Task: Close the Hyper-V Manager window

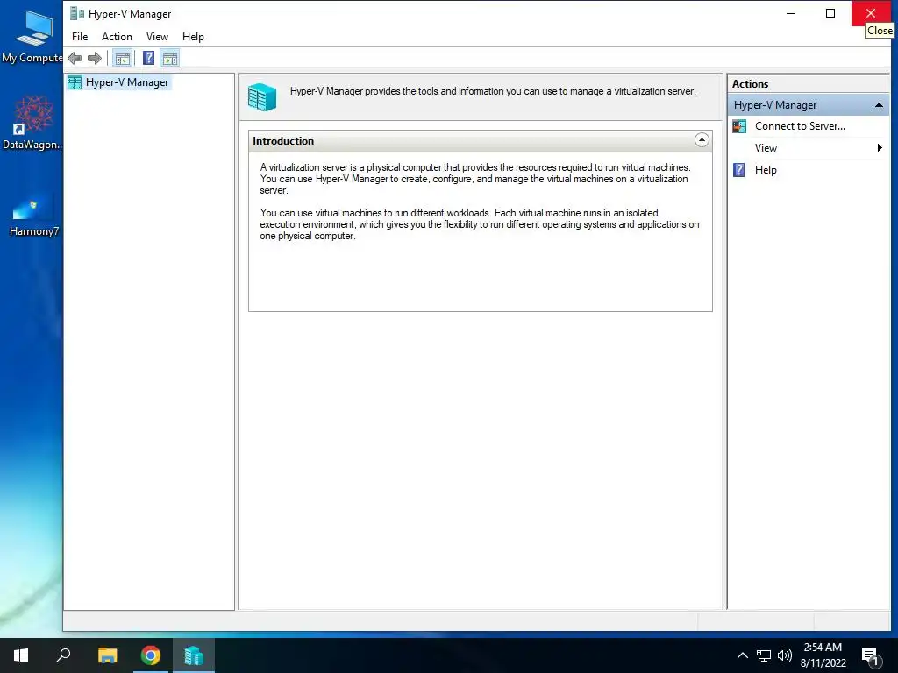Action: coord(871,13)
